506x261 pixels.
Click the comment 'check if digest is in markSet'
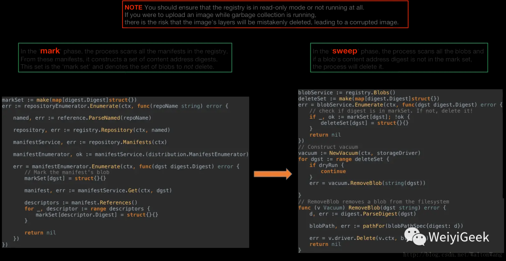pos(391,111)
